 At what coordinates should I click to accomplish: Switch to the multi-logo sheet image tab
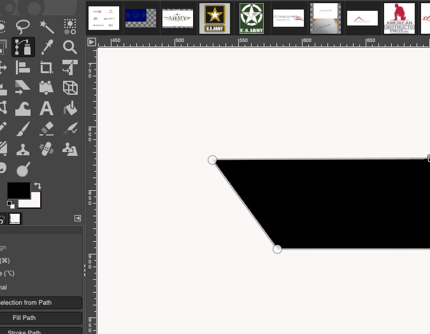(x=104, y=18)
